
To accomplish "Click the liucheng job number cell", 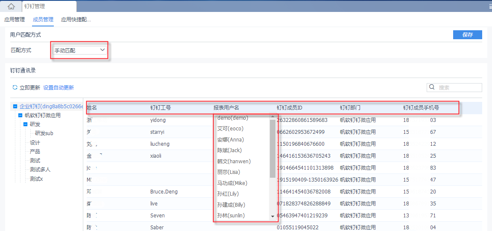I will (x=160, y=144).
